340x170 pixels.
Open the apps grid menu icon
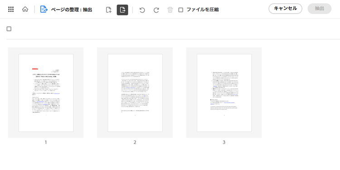click(x=11, y=10)
